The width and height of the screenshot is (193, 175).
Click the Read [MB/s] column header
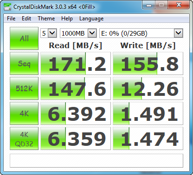click(x=76, y=45)
